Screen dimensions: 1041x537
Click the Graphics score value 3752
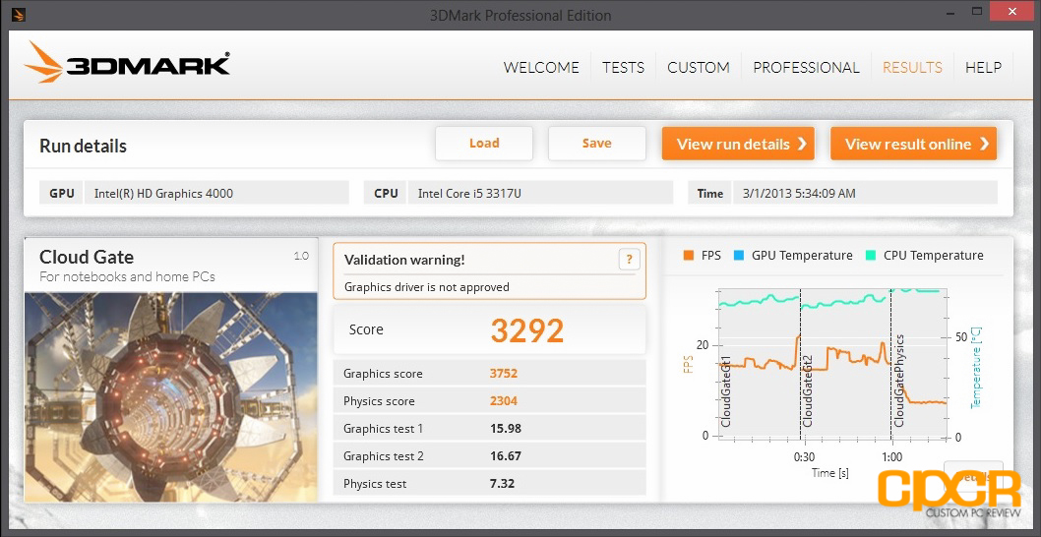click(x=503, y=374)
